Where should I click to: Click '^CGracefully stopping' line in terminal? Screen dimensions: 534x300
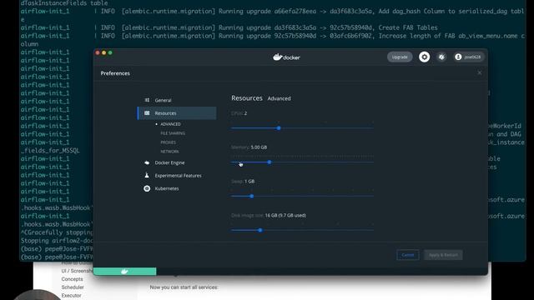click(57, 232)
